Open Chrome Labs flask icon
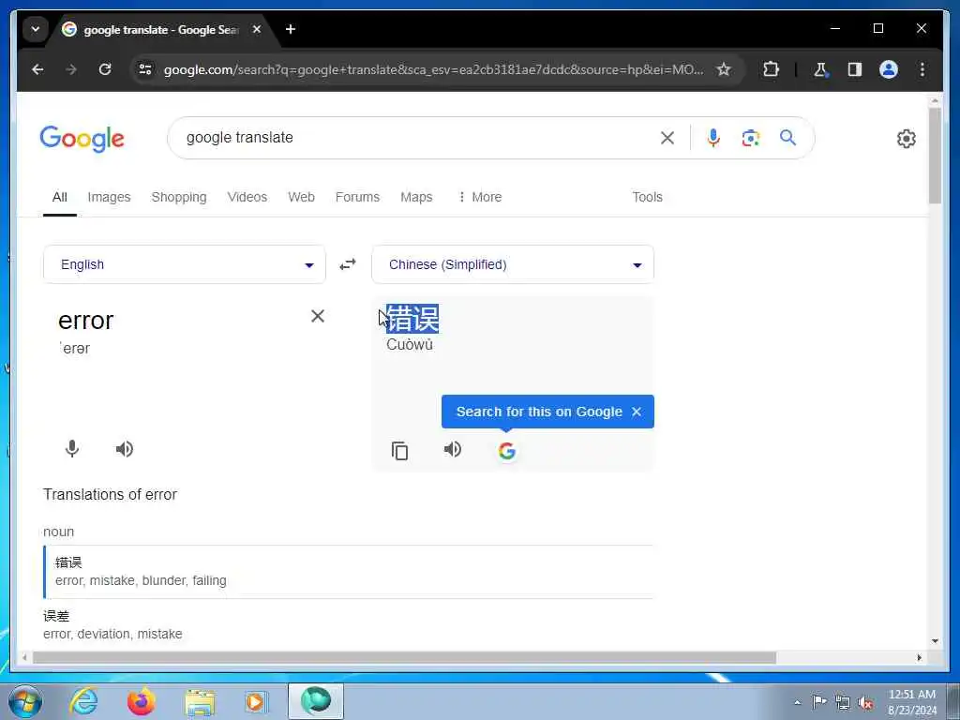960x720 pixels. point(820,69)
